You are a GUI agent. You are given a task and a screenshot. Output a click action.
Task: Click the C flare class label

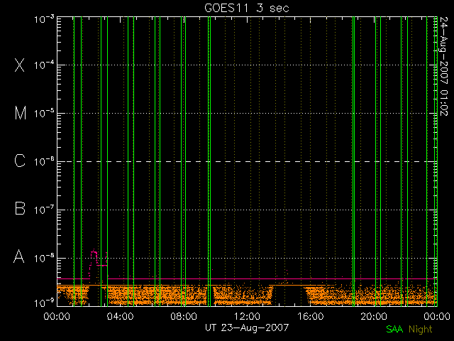point(20,161)
